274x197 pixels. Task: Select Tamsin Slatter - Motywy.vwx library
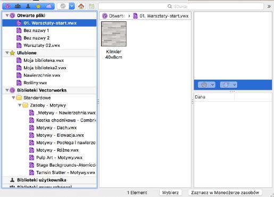pyautogui.click(x=49, y=173)
